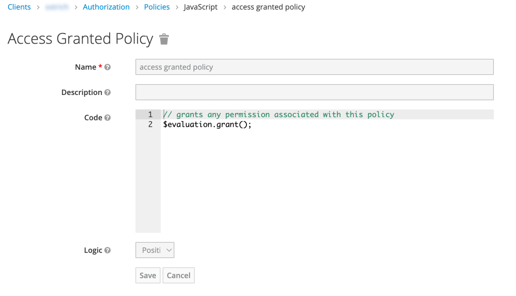The image size is (516, 296).
Task: Go to the Policies list
Action: pos(157,7)
